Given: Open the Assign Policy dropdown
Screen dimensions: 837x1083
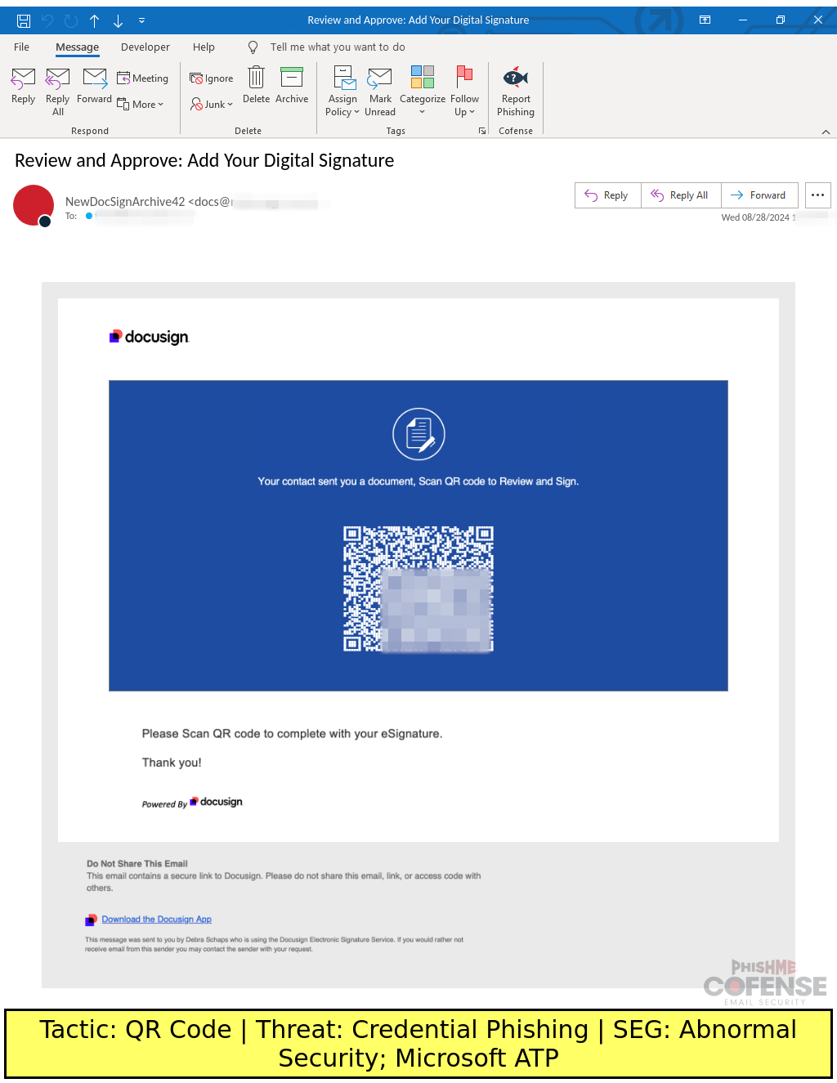Looking at the screenshot, I should 342,90.
